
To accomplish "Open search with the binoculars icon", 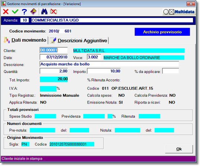I will 44,12.
